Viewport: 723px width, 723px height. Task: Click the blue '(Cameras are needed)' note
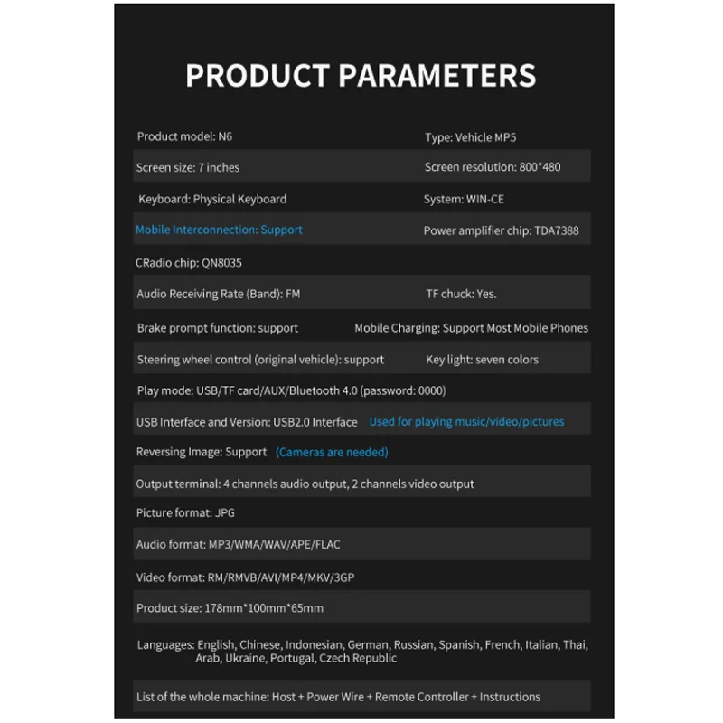332,452
